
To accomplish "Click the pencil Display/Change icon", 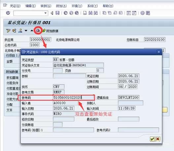I will 8,30.
